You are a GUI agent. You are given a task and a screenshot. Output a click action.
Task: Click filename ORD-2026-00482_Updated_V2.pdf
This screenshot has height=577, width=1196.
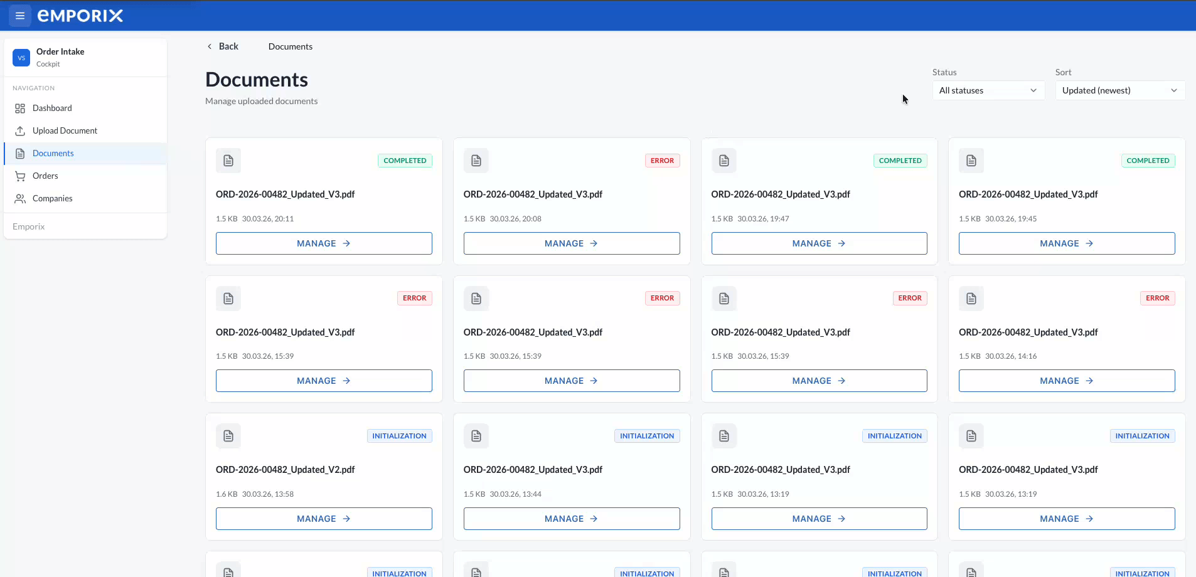point(286,470)
